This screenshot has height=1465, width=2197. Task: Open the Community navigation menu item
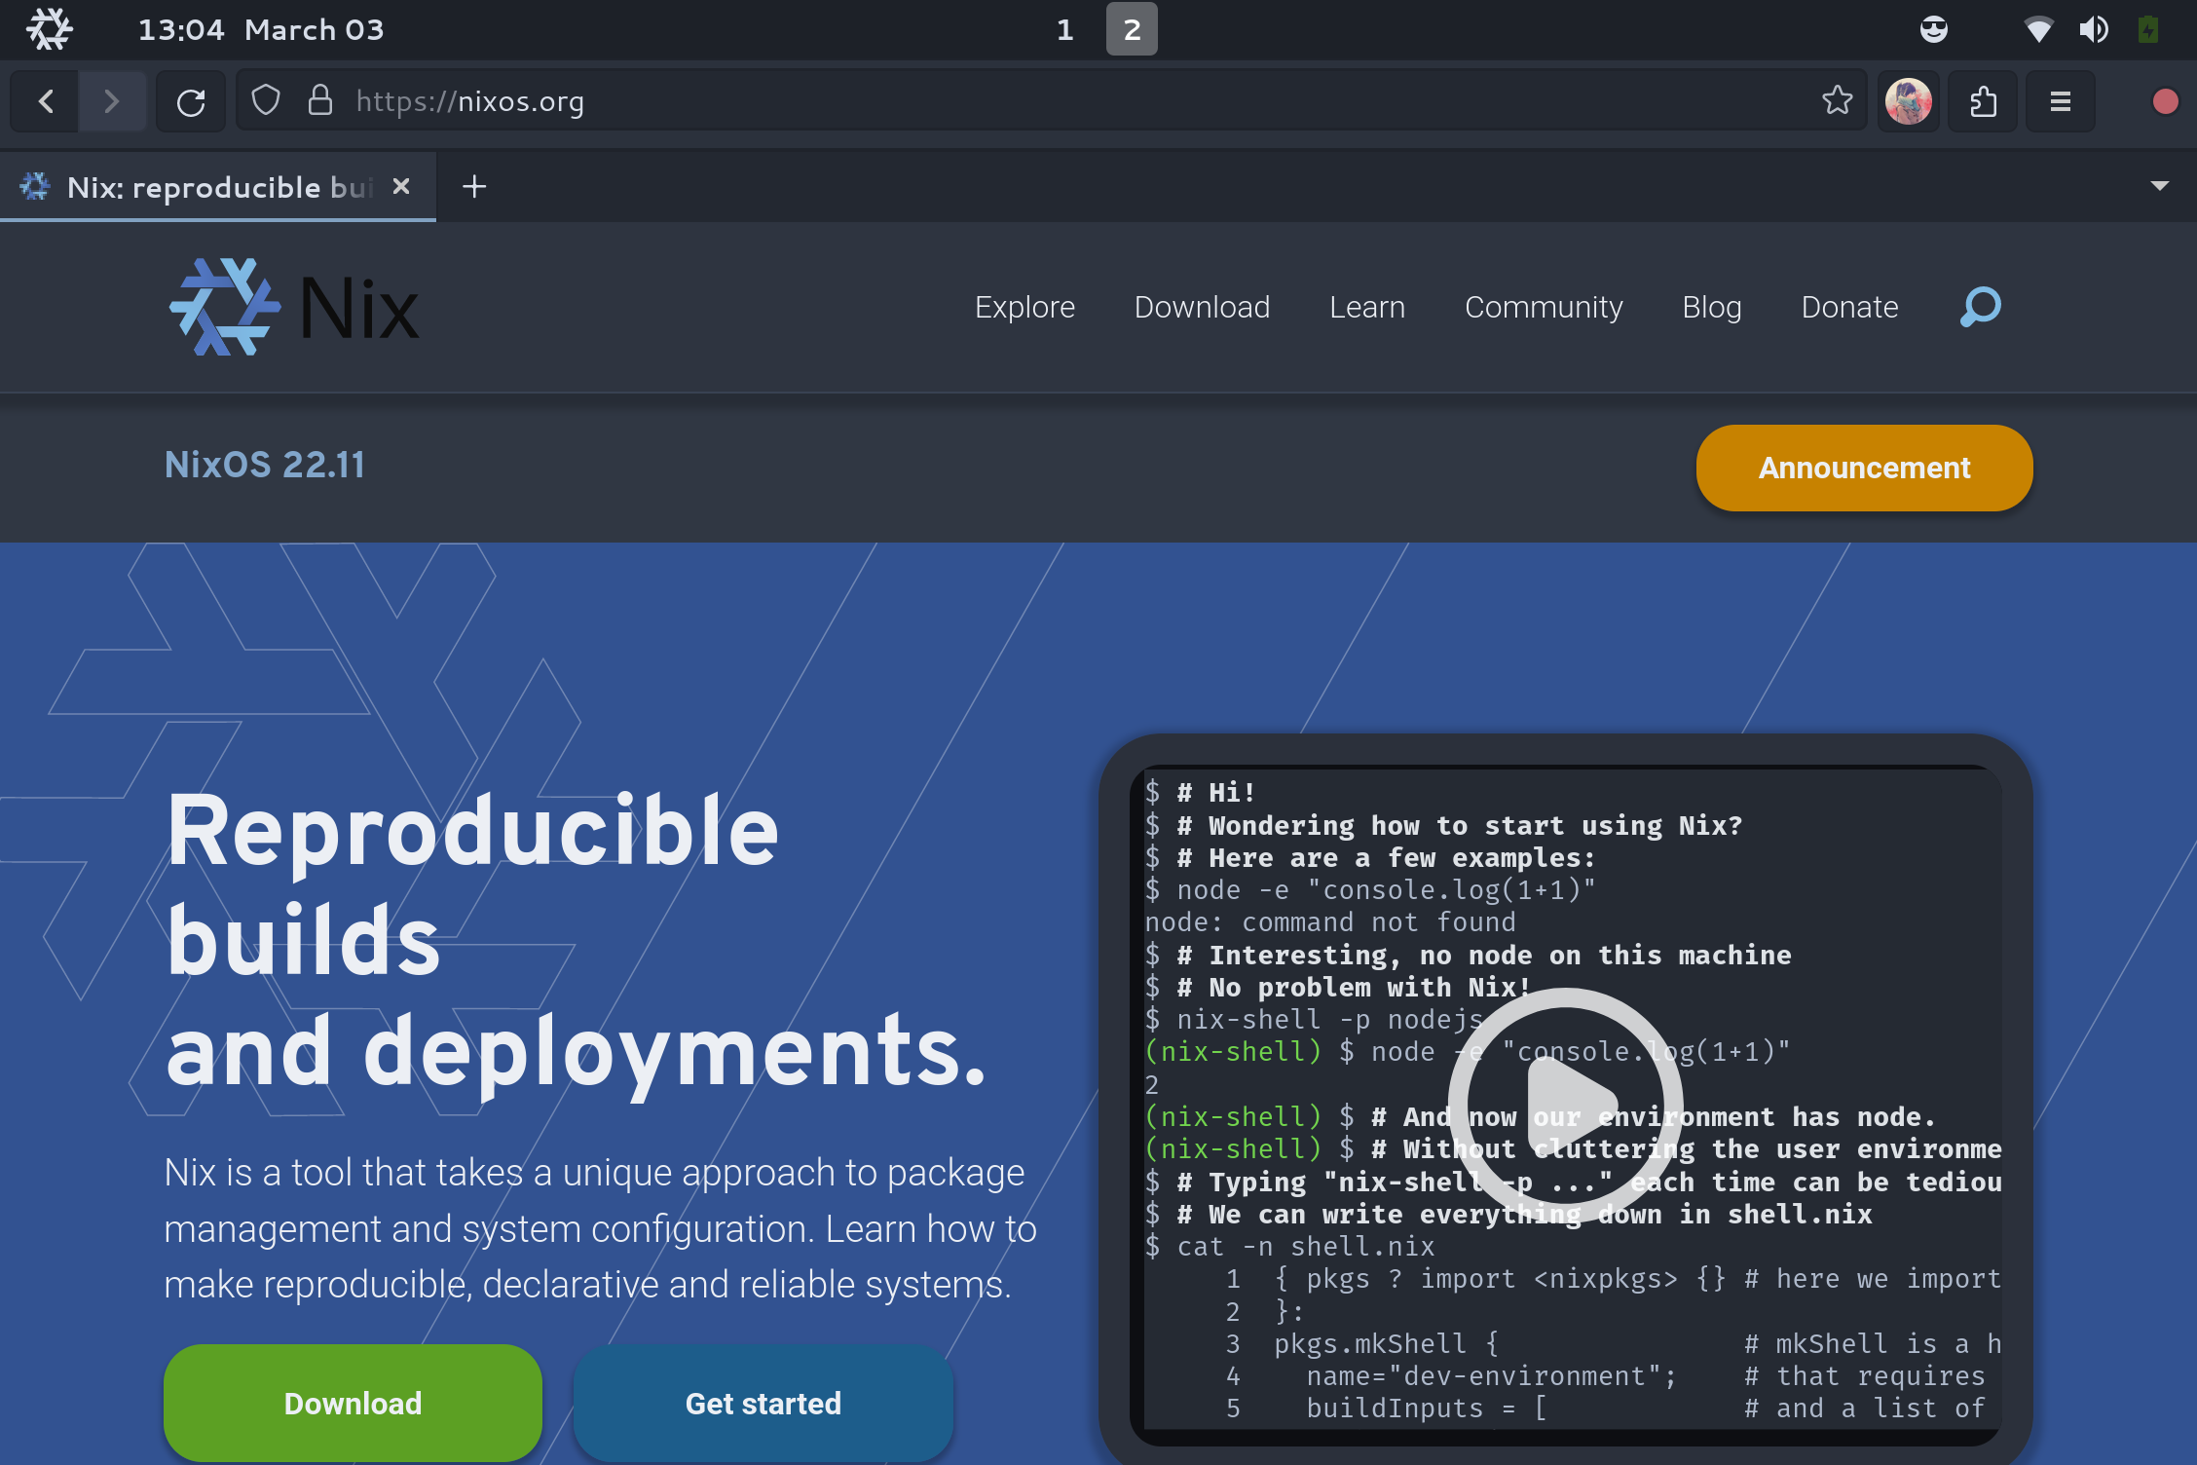point(1545,306)
